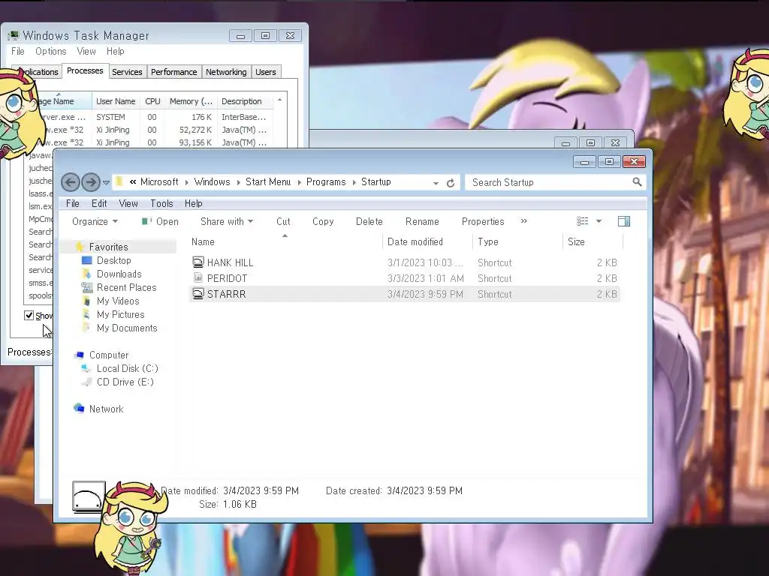Open My Pictures folder icon
This screenshot has height=576, width=769.
coord(87,314)
